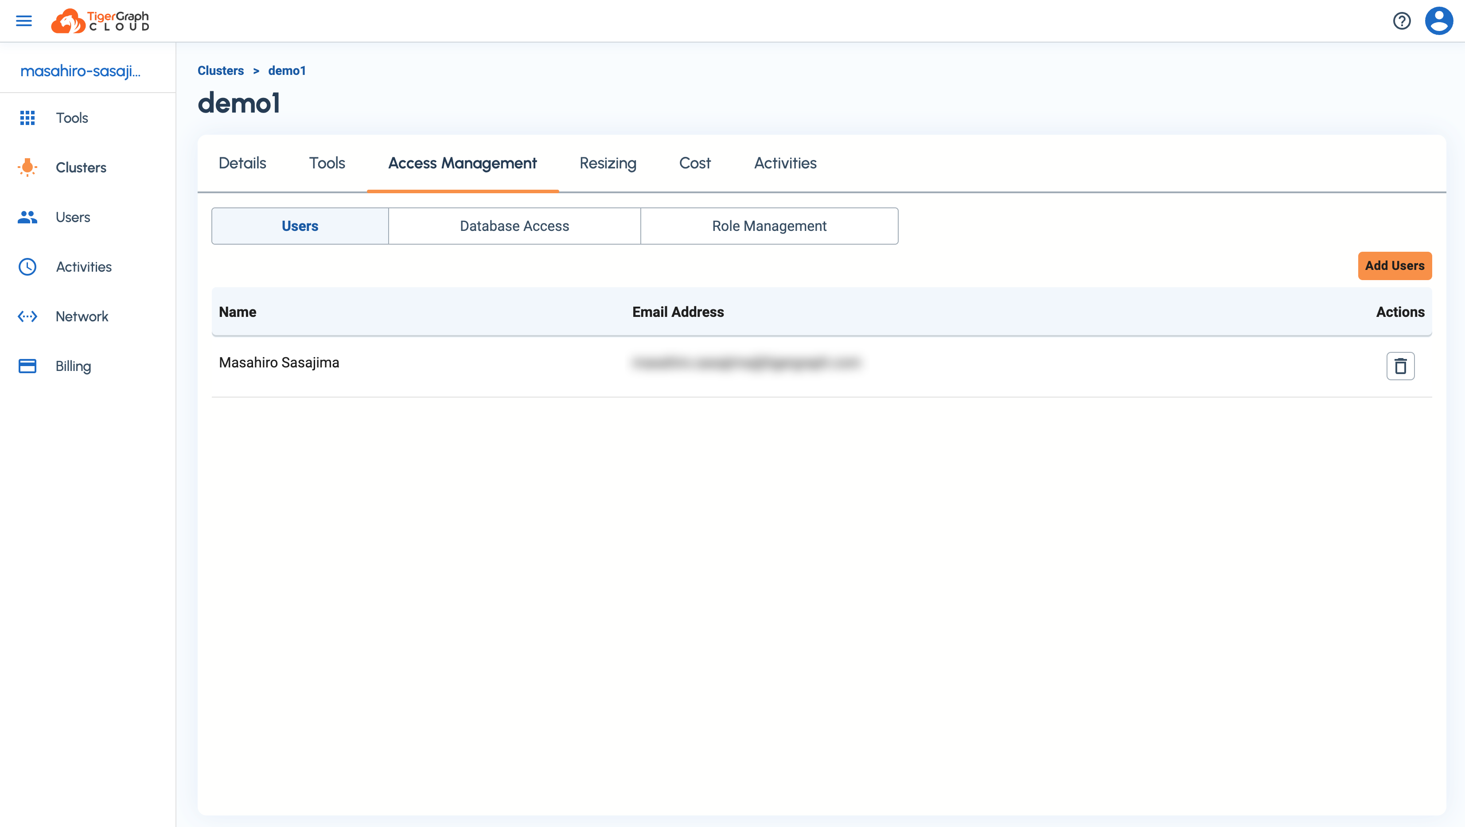Open the user account avatar menu

click(x=1439, y=21)
